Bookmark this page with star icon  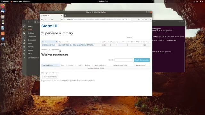point(129,19)
